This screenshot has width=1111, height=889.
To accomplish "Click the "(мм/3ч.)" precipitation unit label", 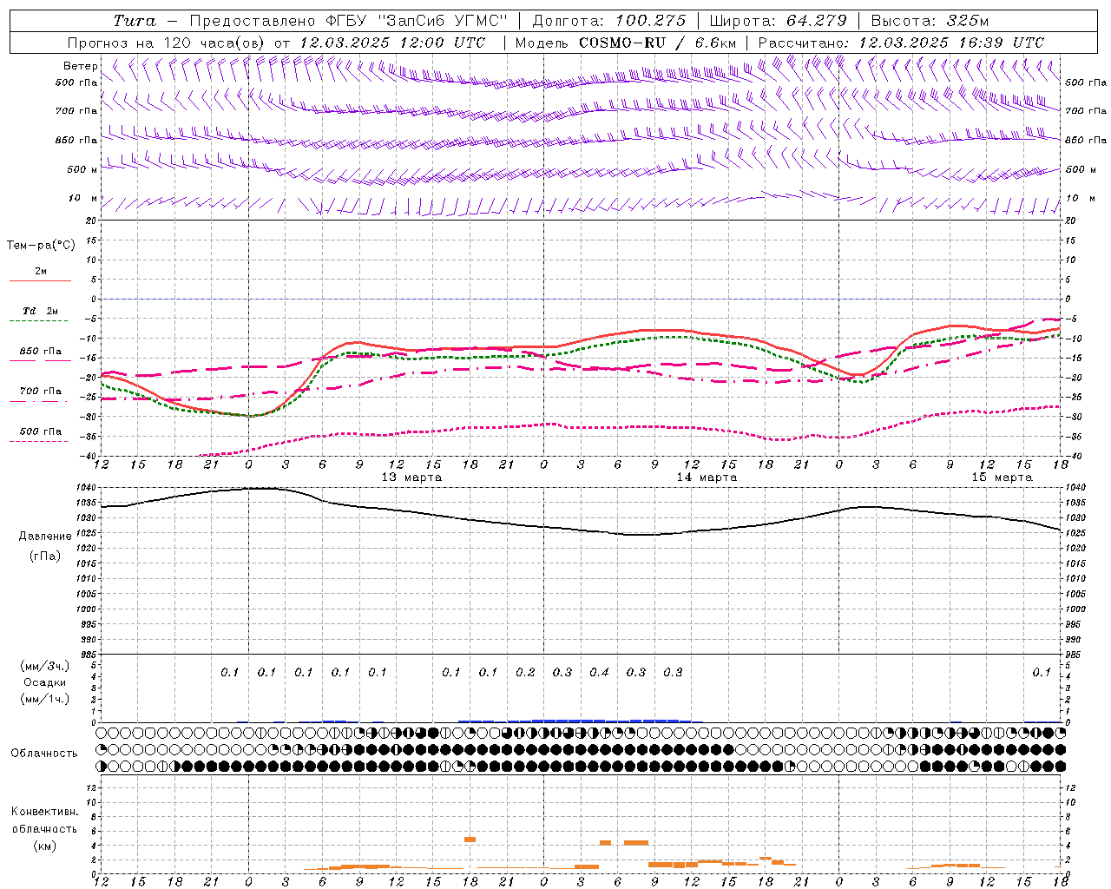I will click(x=45, y=666).
